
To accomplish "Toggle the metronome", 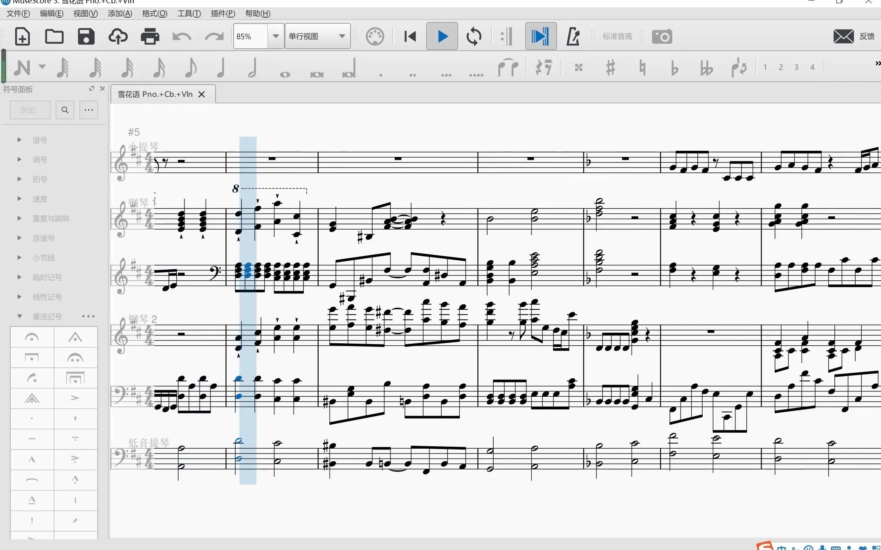I will coord(573,36).
